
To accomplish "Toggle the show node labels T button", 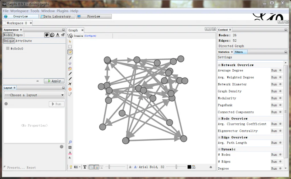I will point(85,167).
